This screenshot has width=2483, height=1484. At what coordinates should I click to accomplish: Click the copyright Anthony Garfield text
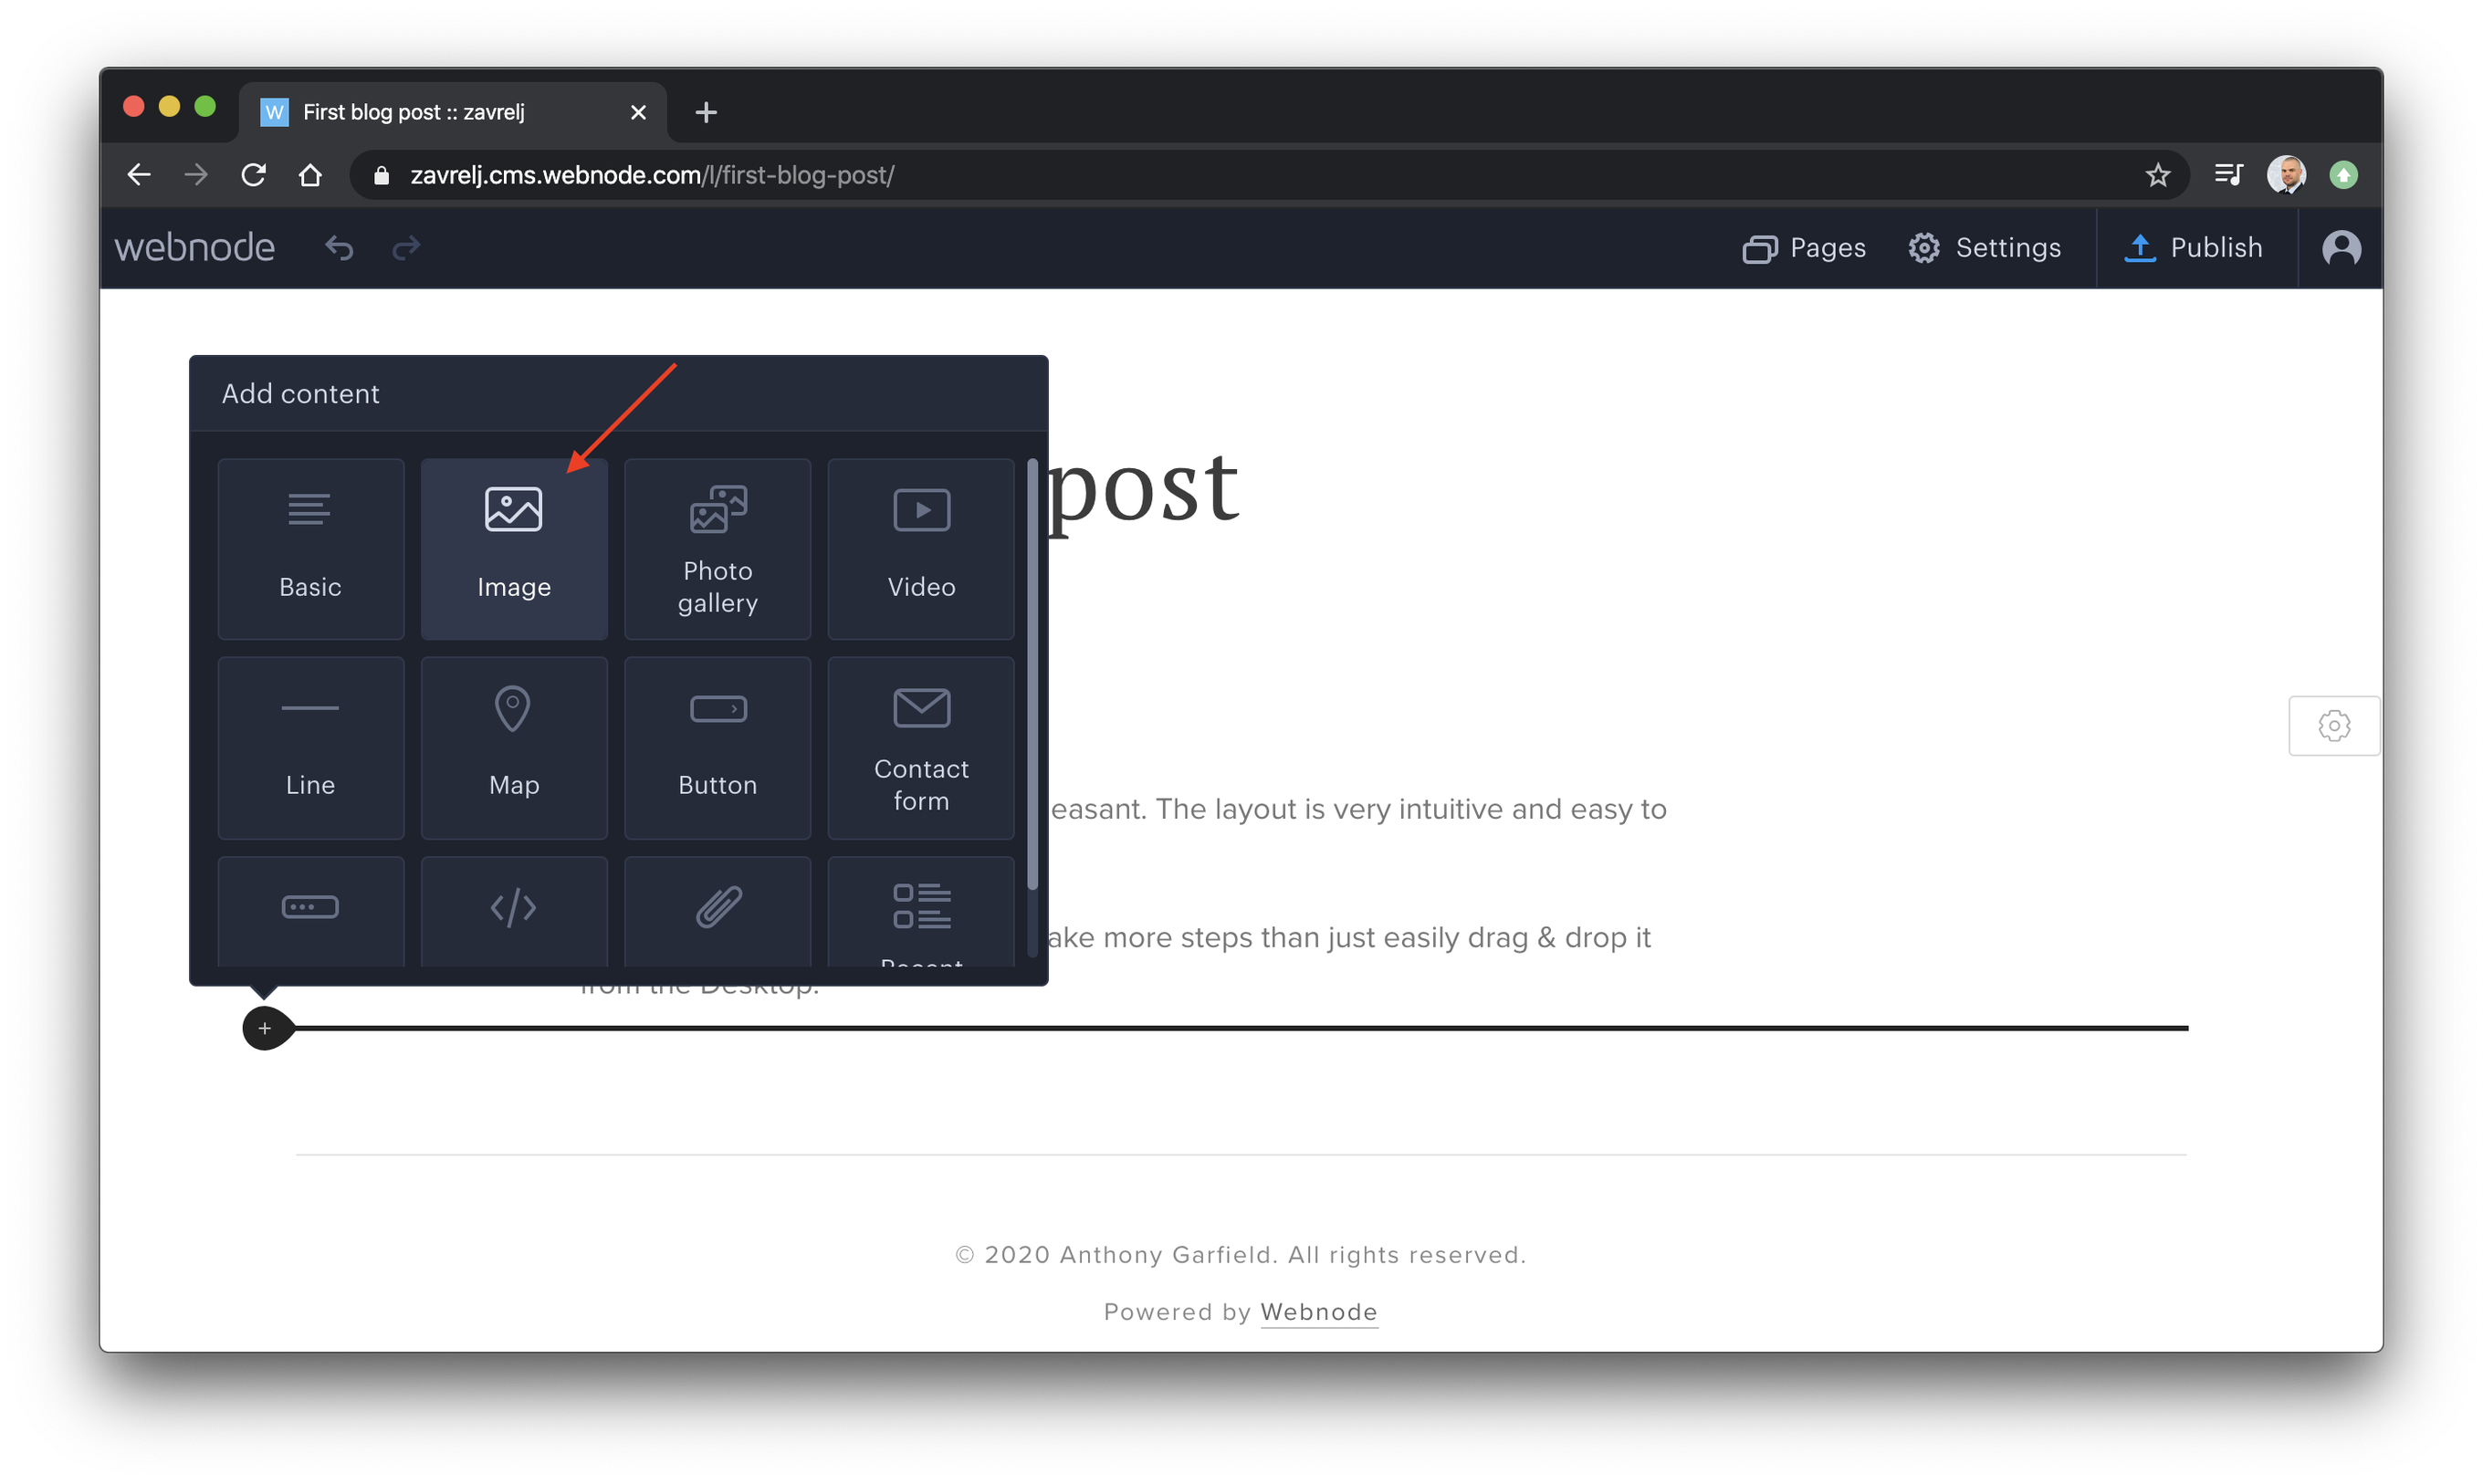tap(1241, 1255)
